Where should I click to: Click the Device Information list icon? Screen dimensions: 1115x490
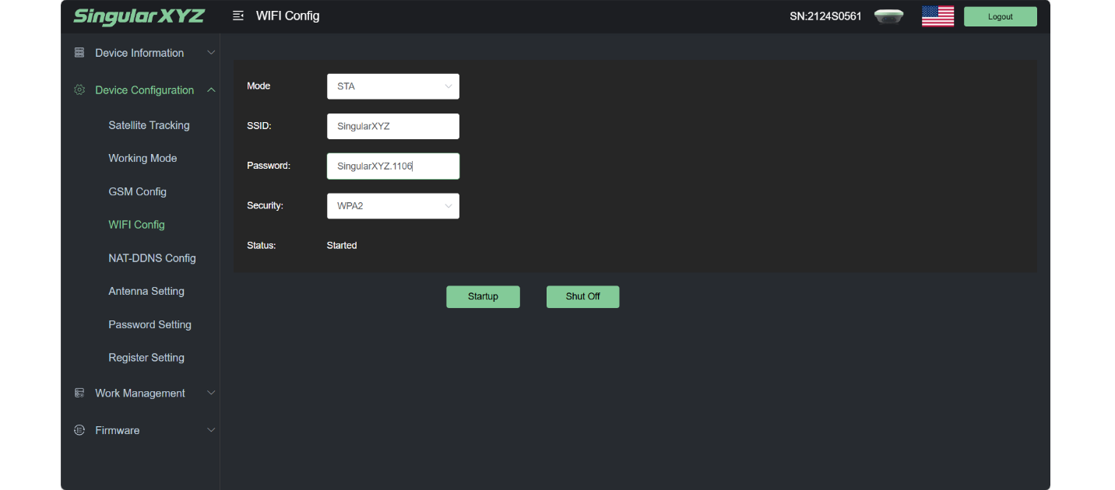pyautogui.click(x=79, y=53)
